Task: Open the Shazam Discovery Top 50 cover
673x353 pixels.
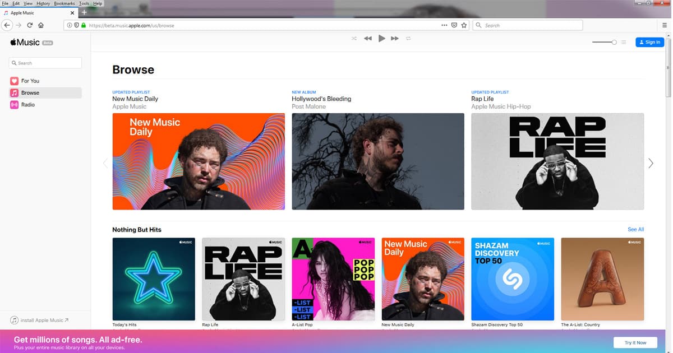Action: tap(513, 279)
